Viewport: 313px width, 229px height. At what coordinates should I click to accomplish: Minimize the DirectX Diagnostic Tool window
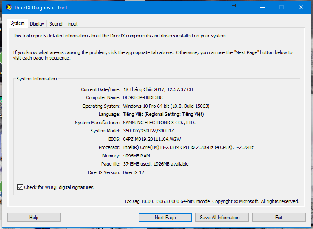point(262,8)
